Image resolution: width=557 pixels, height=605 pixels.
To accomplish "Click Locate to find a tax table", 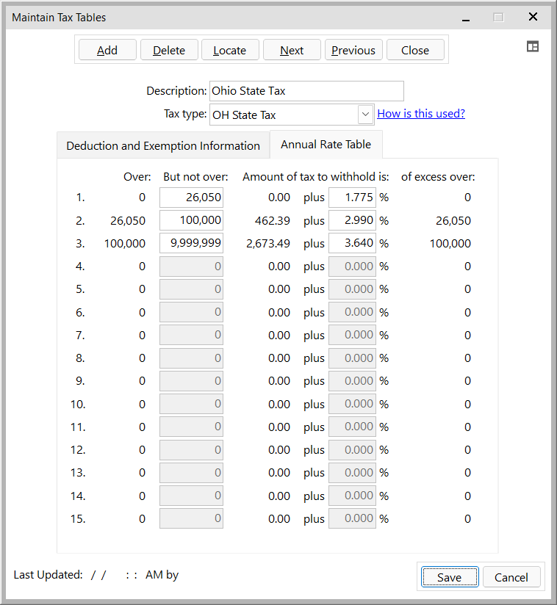I will 229,50.
